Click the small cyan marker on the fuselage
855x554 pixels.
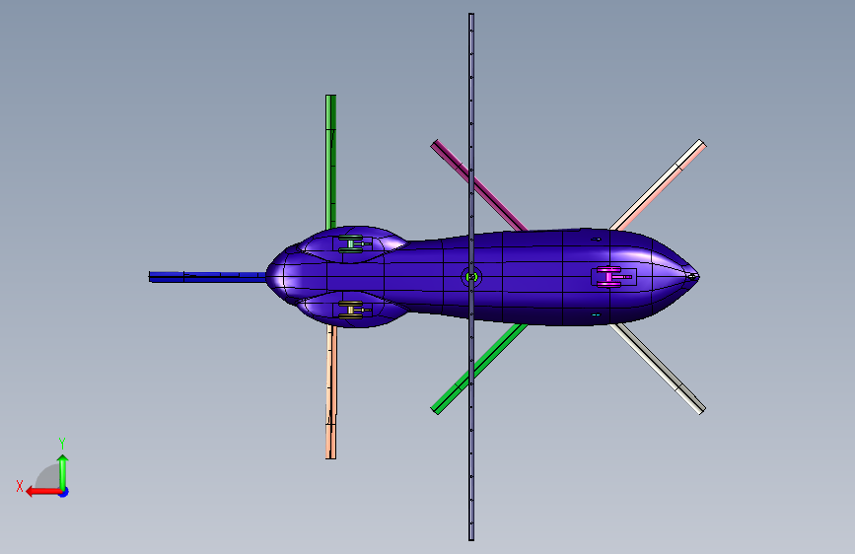click(596, 314)
